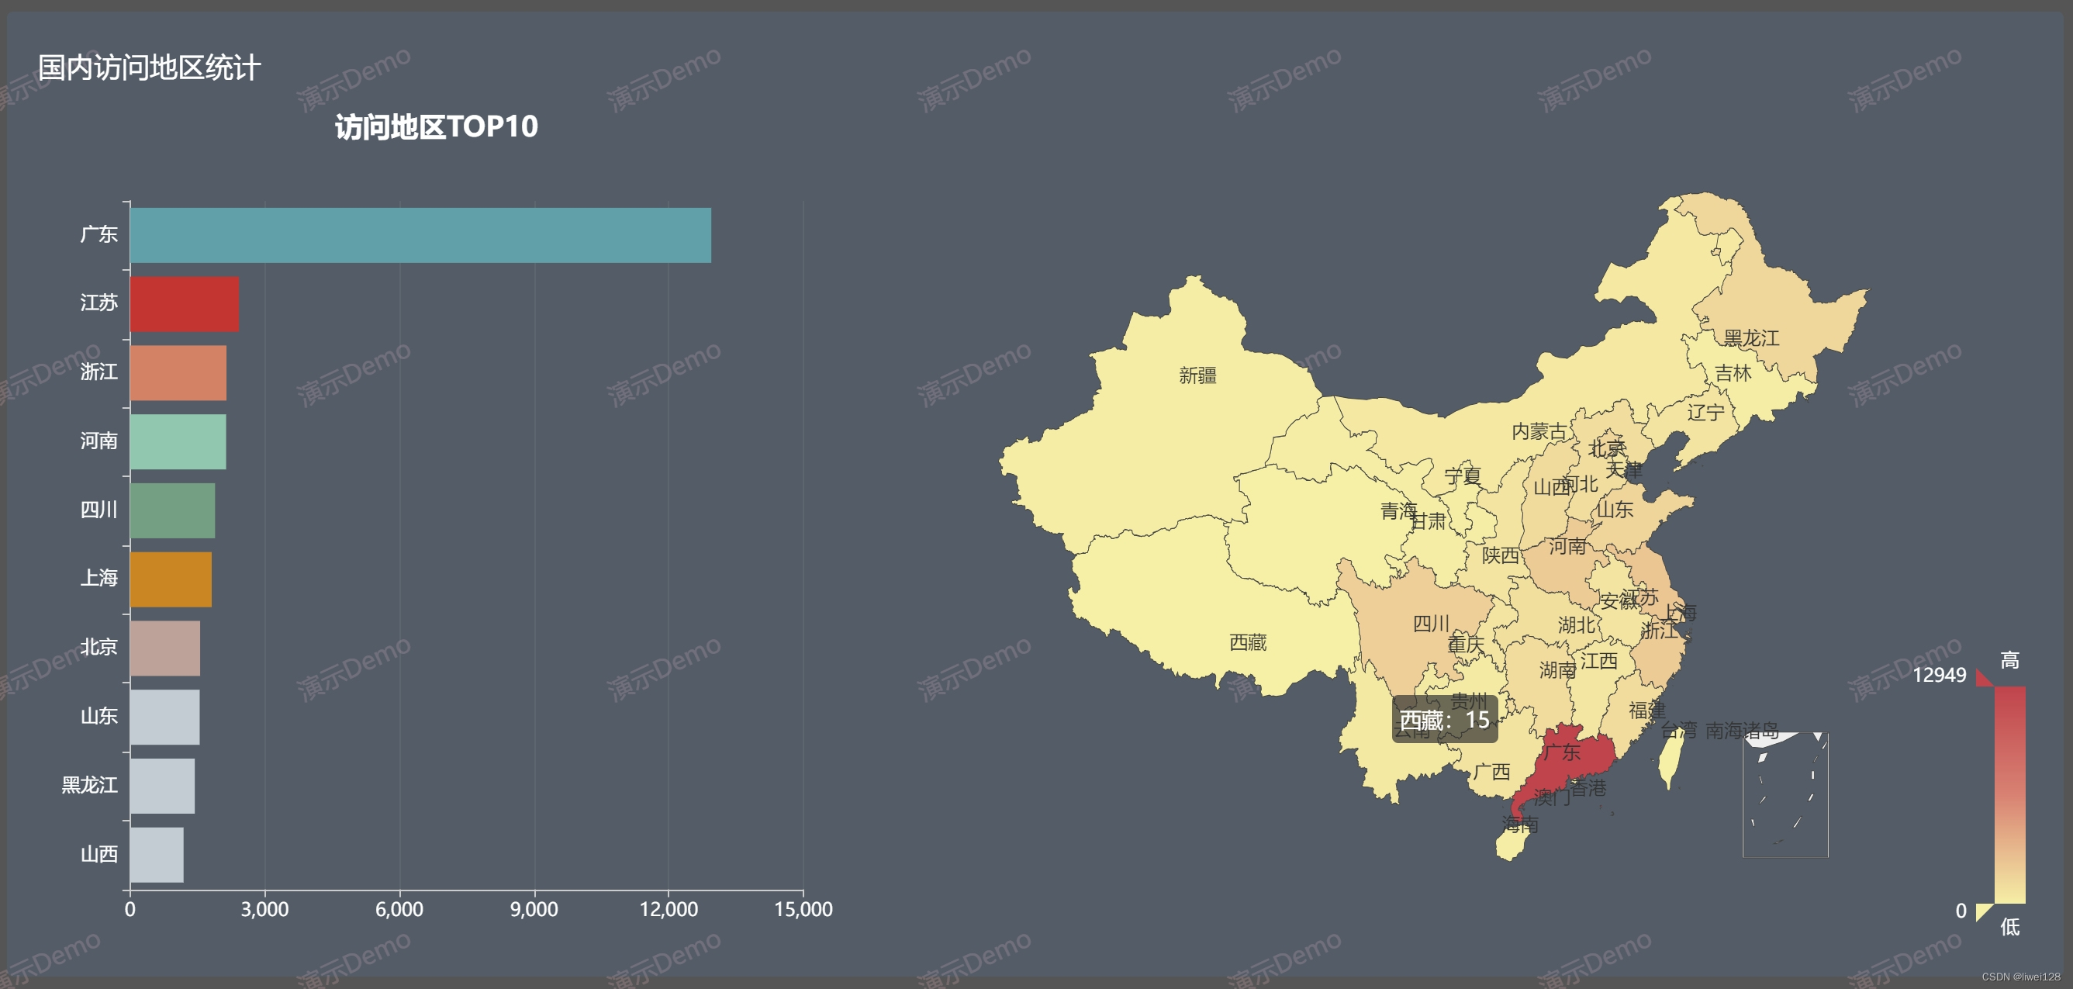
Task: Click the 山西 axis label
Action: point(99,854)
